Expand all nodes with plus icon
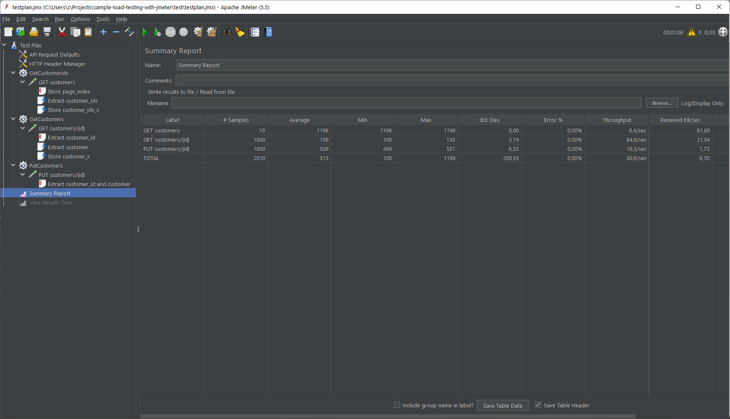Screen dimensions: 730x419 104,32
